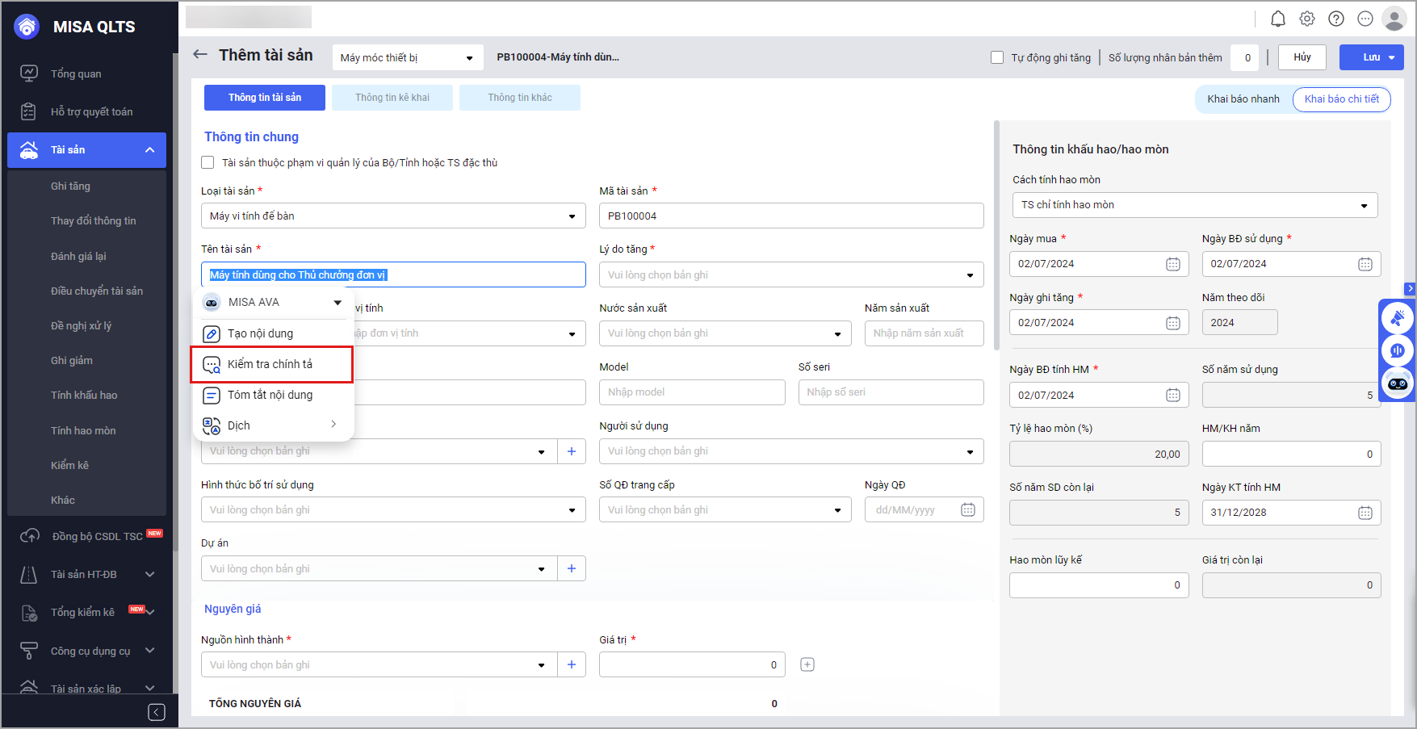
Task: Open calendar picker for Ngày mua
Action: click(1172, 264)
